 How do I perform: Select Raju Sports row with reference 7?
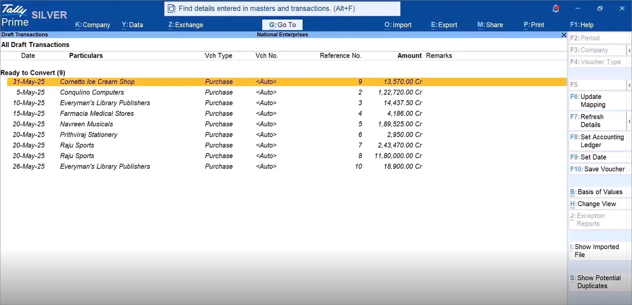pos(287,145)
